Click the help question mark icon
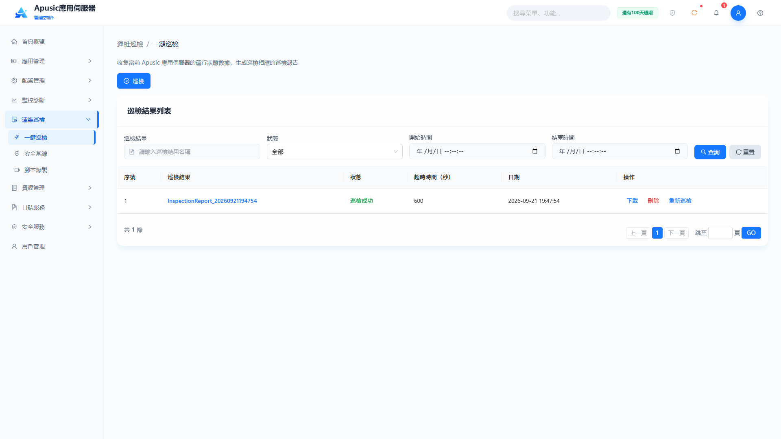 coord(760,13)
